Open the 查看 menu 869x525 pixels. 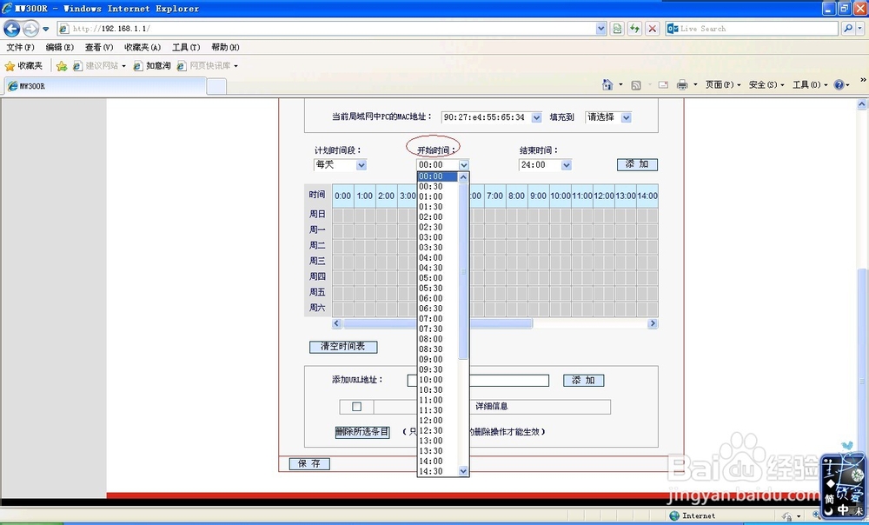click(100, 47)
